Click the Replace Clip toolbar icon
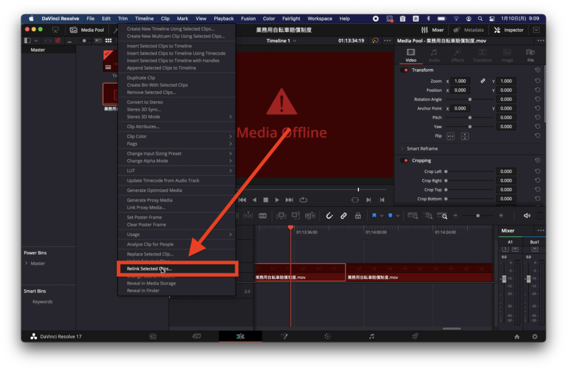567x370 pixels. pyautogui.click(x=310, y=216)
